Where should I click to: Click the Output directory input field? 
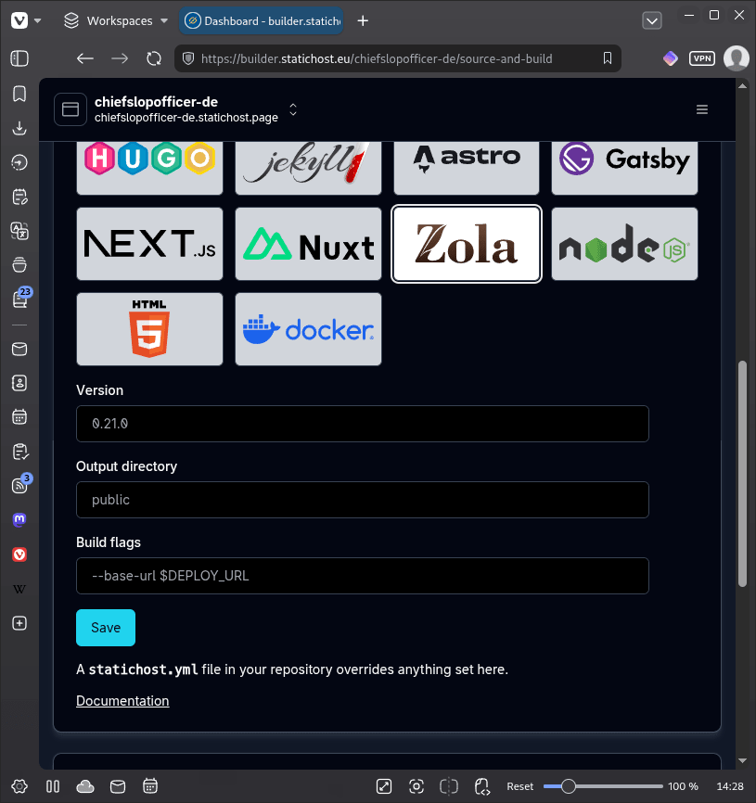coord(363,500)
